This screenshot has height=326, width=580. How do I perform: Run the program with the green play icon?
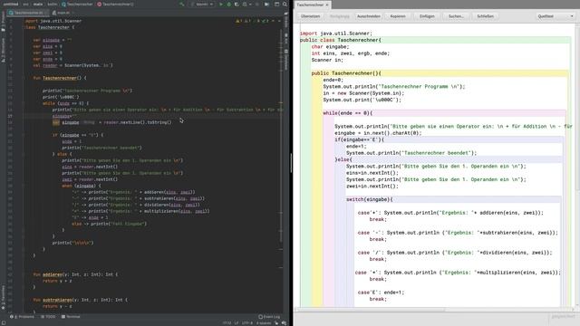(221, 4)
